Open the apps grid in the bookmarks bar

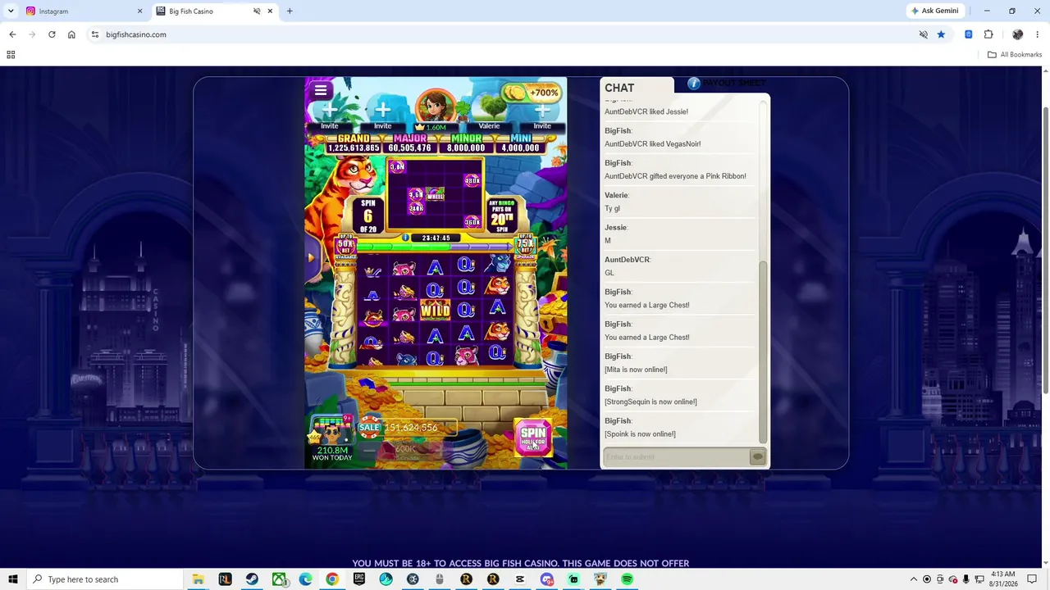(11, 55)
